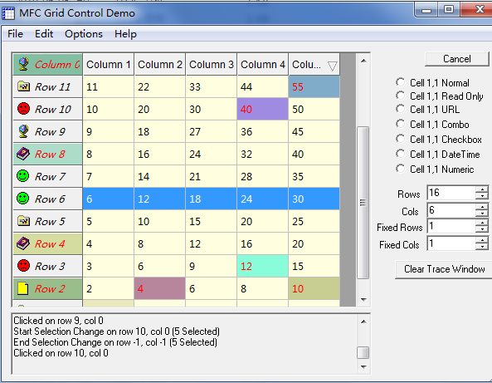Click the Cancel button
Screen dimensions: 492x383
(457, 59)
